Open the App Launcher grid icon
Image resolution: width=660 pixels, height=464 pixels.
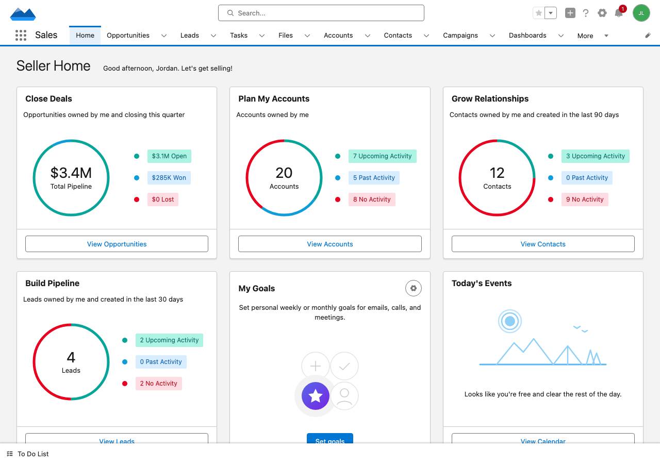coord(21,35)
